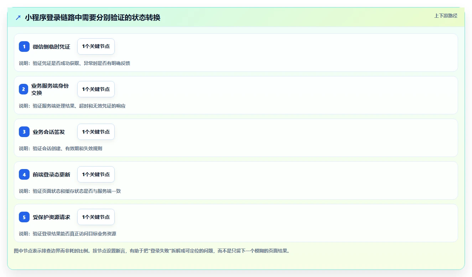Click the 前端登录态更新 step title
The height and width of the screenshot is (277, 472).
pos(52,174)
